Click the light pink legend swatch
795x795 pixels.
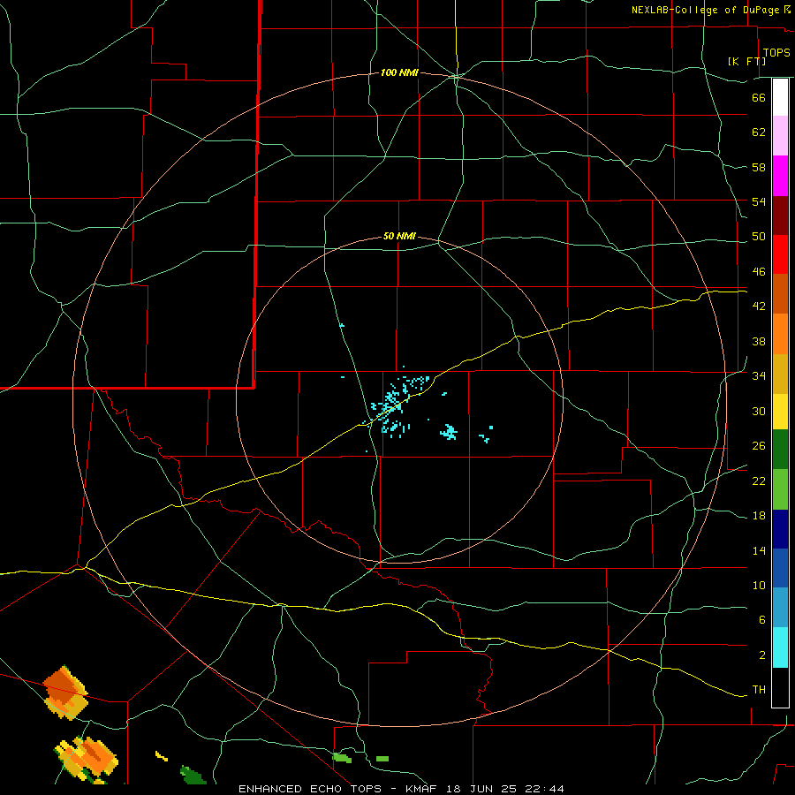click(780, 136)
